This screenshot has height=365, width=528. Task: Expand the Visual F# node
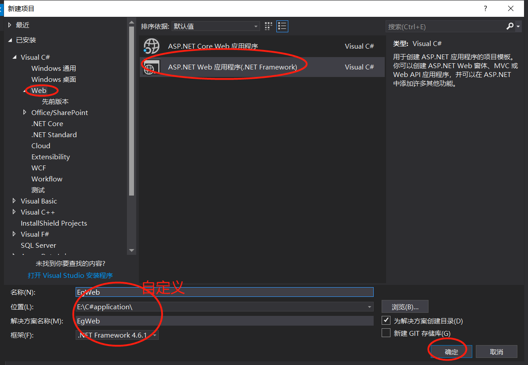click(x=14, y=234)
